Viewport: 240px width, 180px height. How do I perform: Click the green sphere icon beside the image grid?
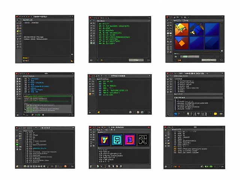click(x=222, y=51)
